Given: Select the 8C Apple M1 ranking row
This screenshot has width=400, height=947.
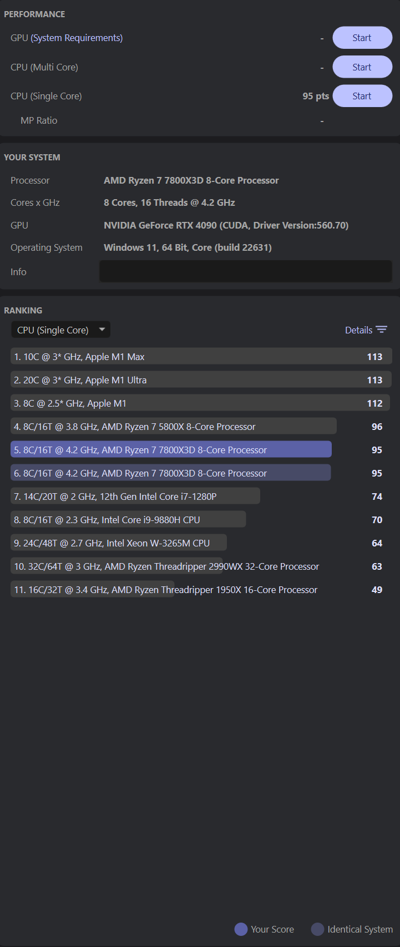Looking at the screenshot, I should coord(201,403).
